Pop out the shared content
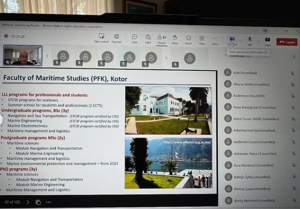Viewport: 300px width, 209px height. [117, 38]
